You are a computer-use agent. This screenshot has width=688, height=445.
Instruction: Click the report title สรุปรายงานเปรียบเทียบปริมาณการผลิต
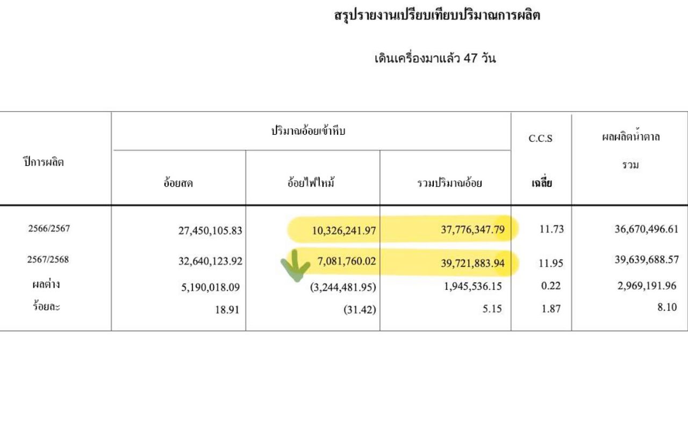[x=437, y=16]
